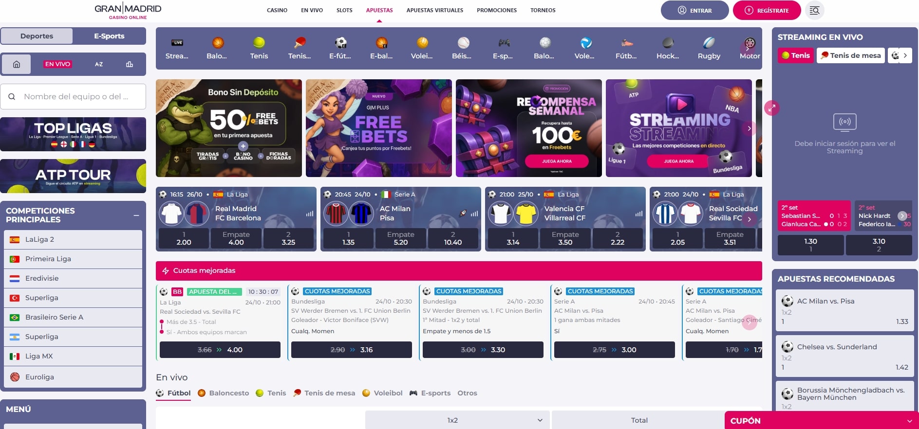Open Valencia vs Villarreal statistics icon
Viewport: 919px width, 429px height.
tap(639, 214)
